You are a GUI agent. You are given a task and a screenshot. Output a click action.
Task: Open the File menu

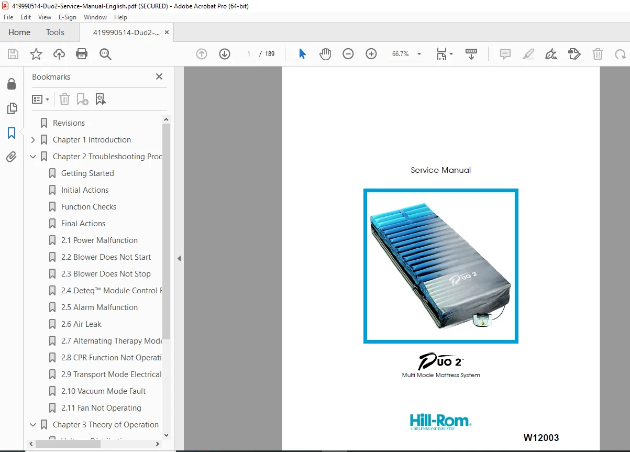click(x=8, y=17)
